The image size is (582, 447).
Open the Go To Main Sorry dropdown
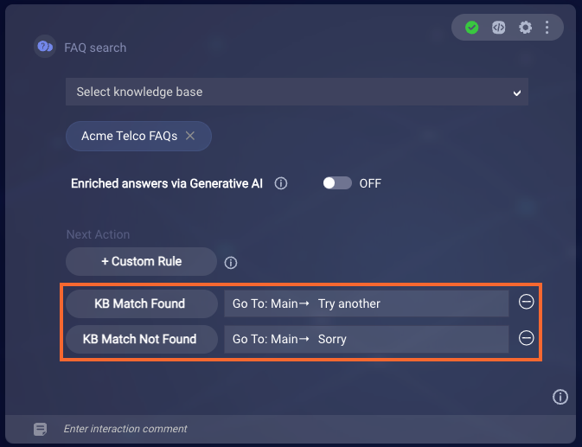(x=367, y=339)
